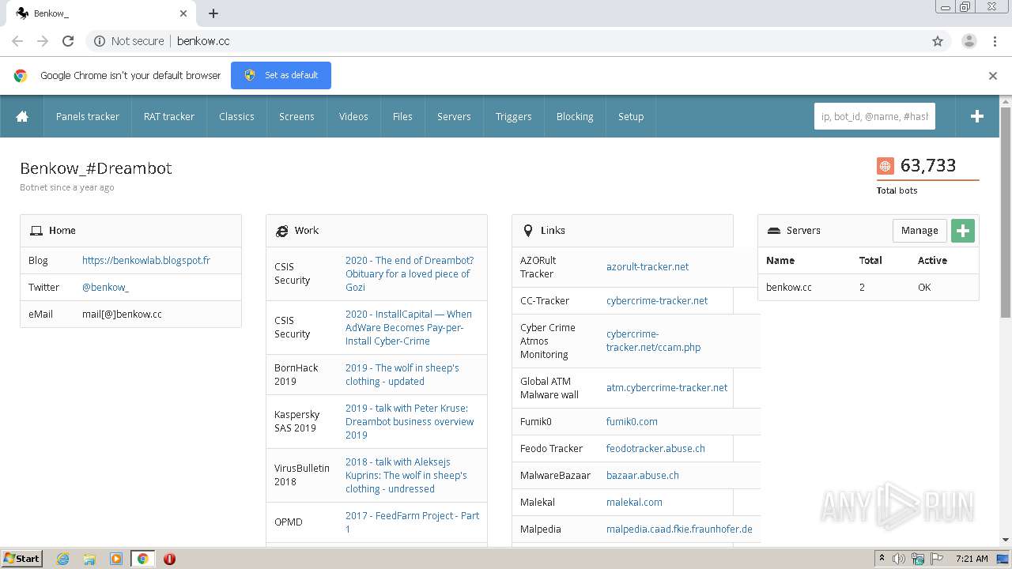The height and width of the screenshot is (569, 1012).
Task: Open the Windows Start menu
Action: click(21, 559)
